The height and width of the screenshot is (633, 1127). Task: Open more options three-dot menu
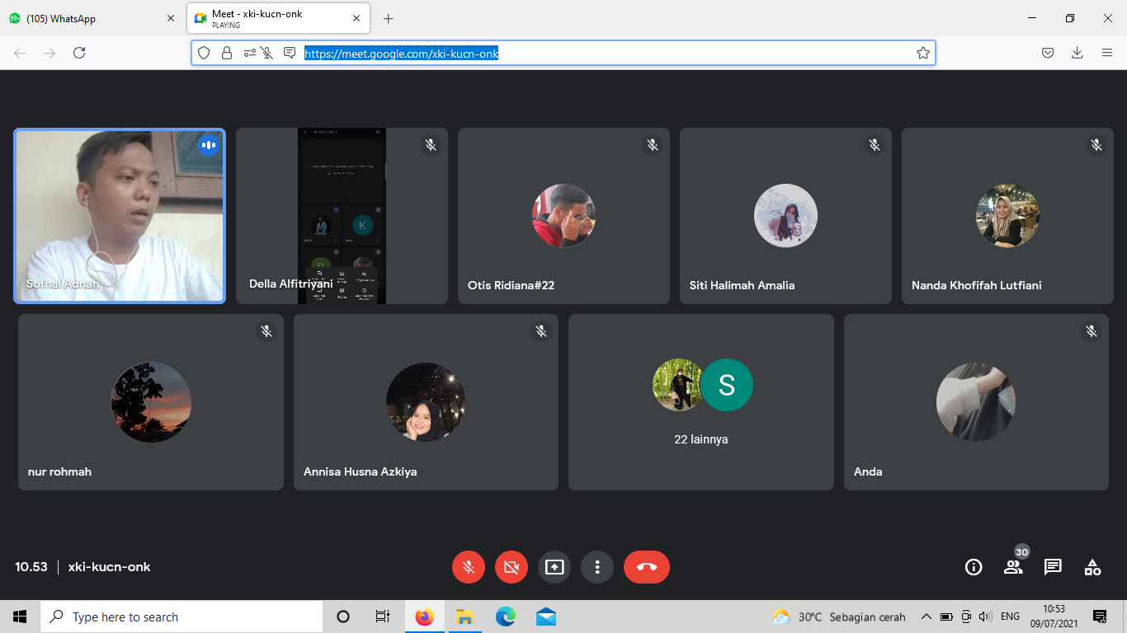coord(597,567)
